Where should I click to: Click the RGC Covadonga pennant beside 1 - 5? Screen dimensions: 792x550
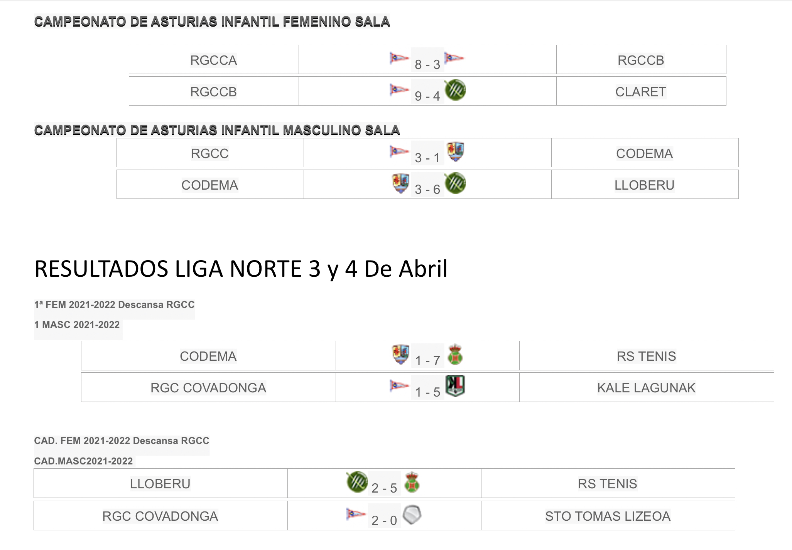click(399, 385)
